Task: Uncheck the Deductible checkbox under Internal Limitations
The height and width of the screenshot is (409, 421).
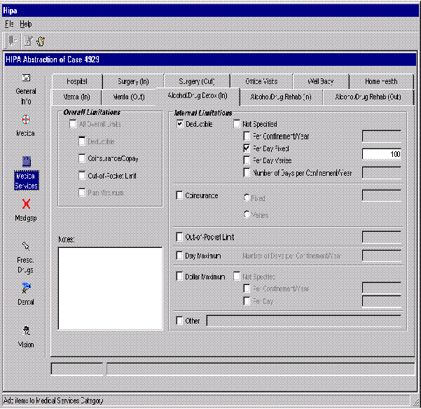Action: pos(180,124)
